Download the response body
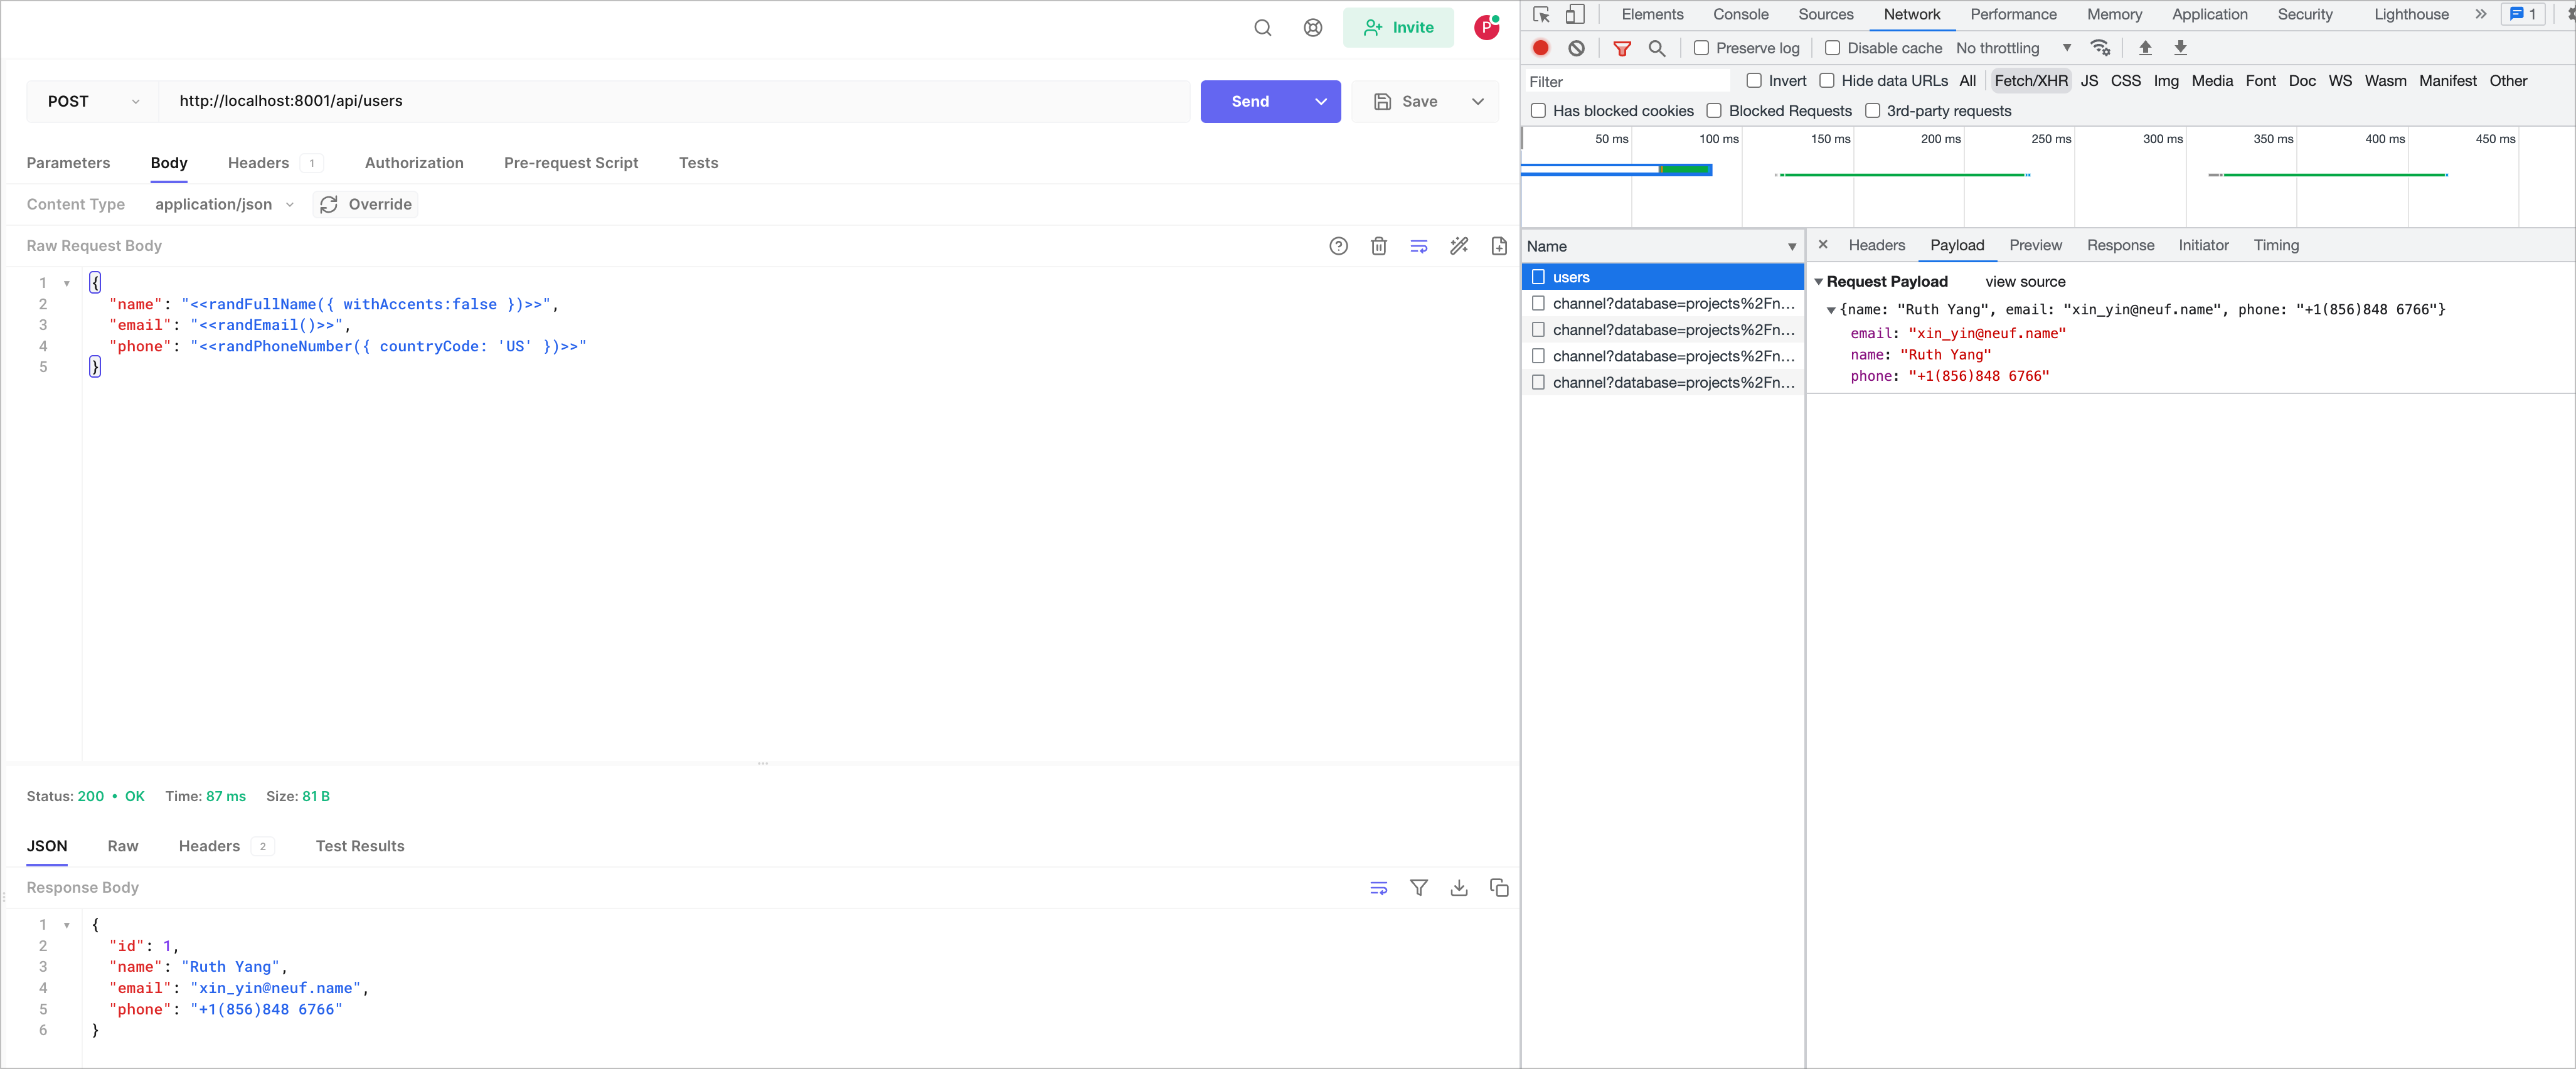Image resolution: width=2576 pixels, height=1069 pixels. pos(1459,888)
